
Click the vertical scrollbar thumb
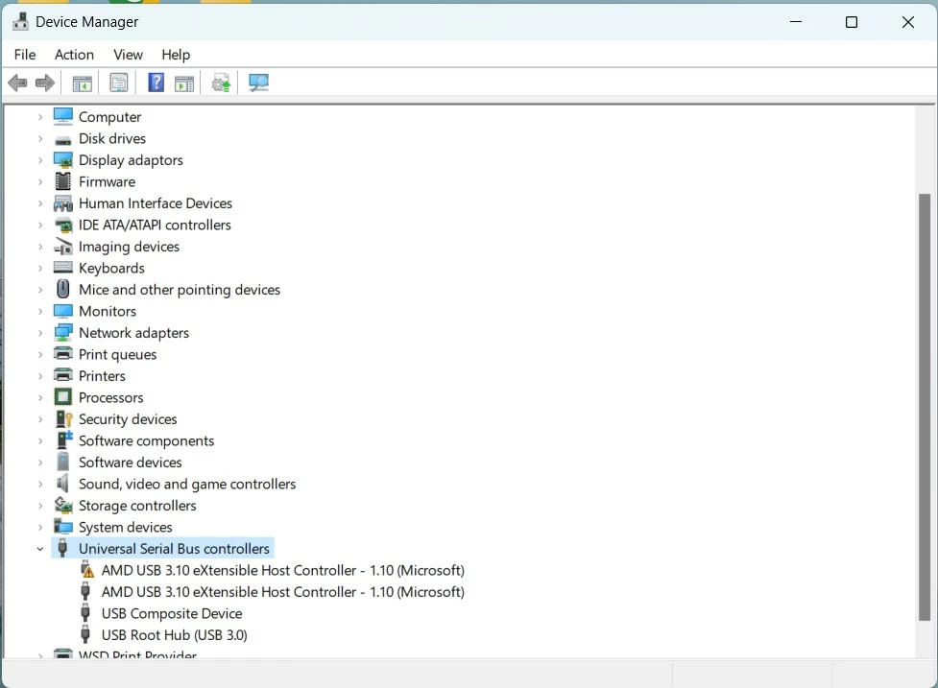coord(925,407)
